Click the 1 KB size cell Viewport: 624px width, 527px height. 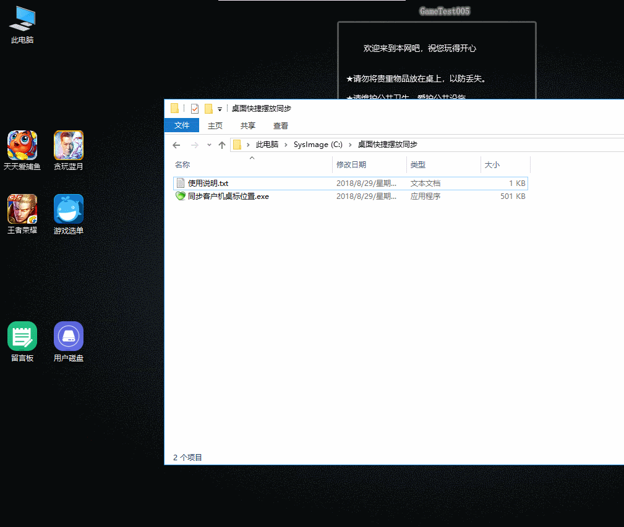coord(517,183)
